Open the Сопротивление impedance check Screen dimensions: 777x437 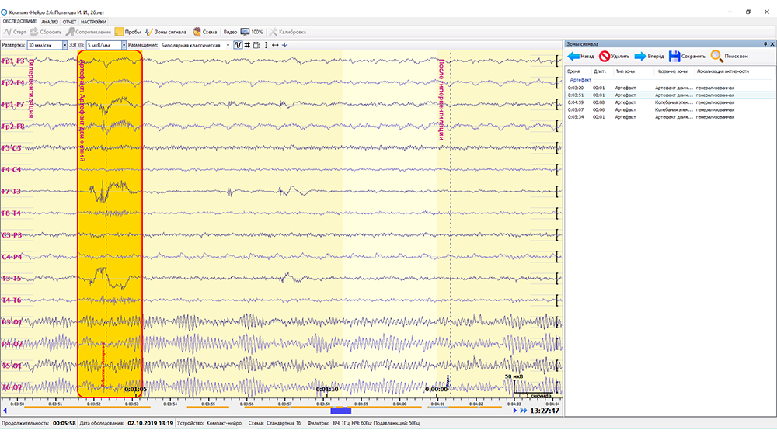pyautogui.click(x=89, y=32)
